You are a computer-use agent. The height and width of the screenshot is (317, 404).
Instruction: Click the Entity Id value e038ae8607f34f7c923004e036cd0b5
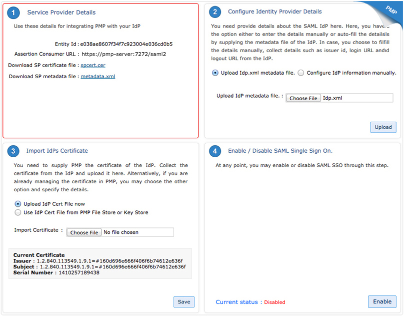(x=126, y=44)
